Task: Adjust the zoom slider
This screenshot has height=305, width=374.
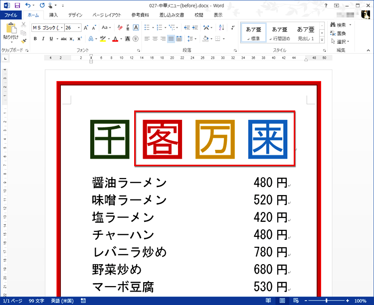Action: click(x=327, y=301)
